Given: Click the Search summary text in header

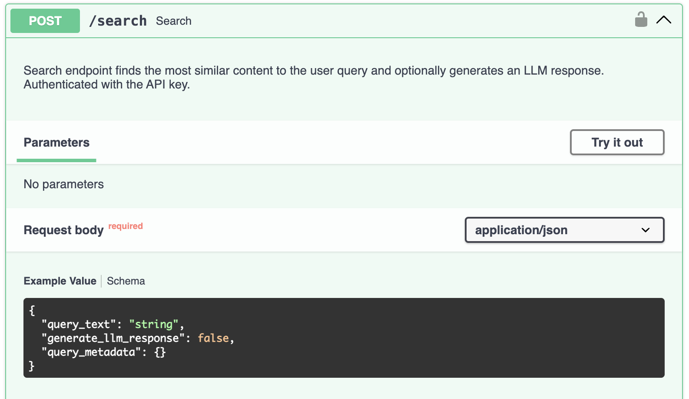Looking at the screenshot, I should click(174, 21).
